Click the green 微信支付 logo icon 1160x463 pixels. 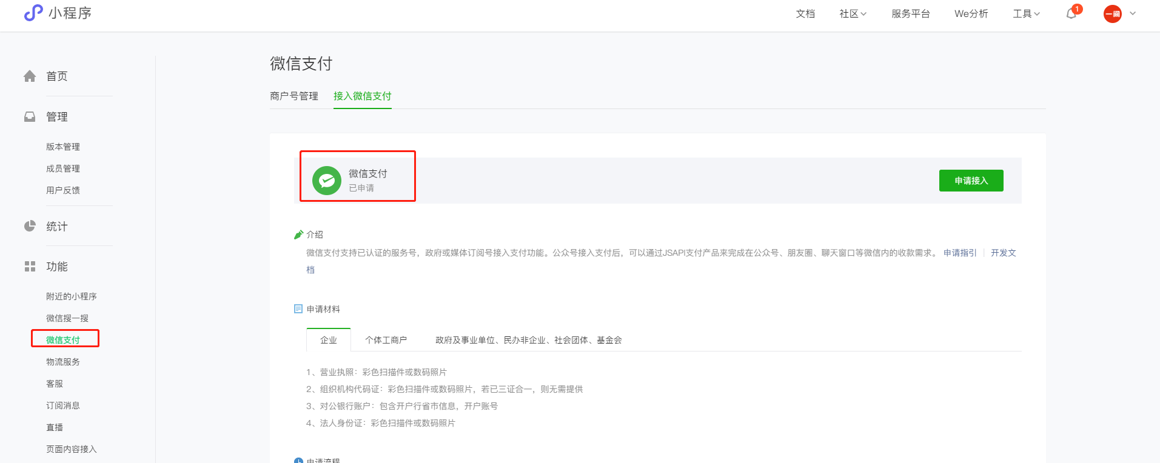tap(327, 181)
